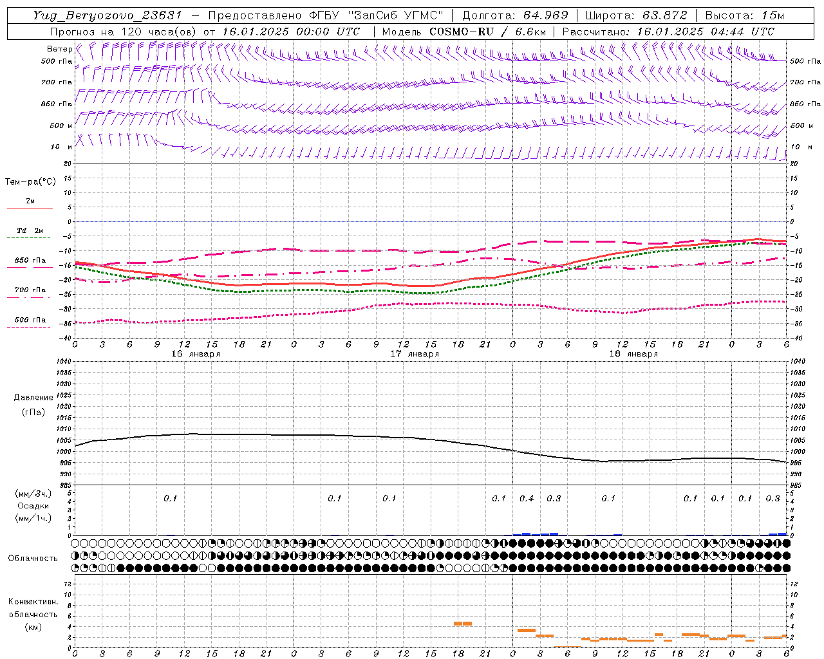
Task: Select the 'Долгота: 64.969' header field
Action: click(516, 15)
